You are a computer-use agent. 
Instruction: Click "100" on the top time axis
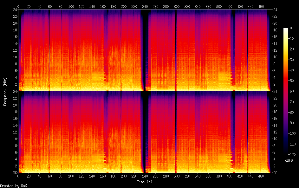click(x=71, y=7)
